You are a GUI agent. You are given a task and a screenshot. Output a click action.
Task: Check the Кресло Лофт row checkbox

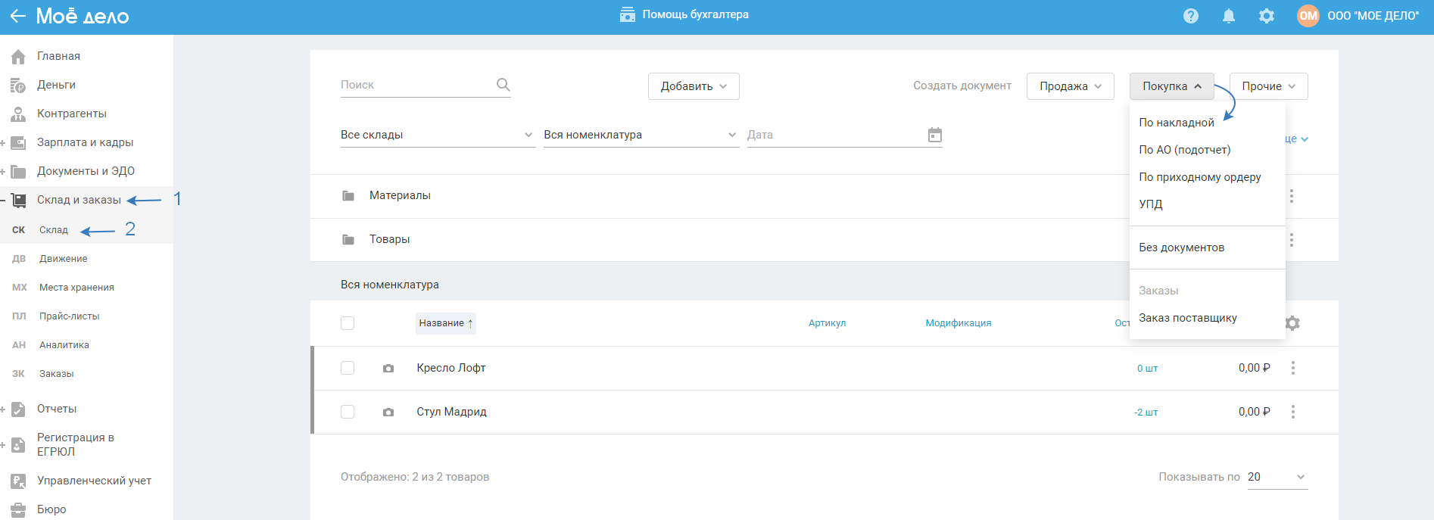tap(348, 368)
